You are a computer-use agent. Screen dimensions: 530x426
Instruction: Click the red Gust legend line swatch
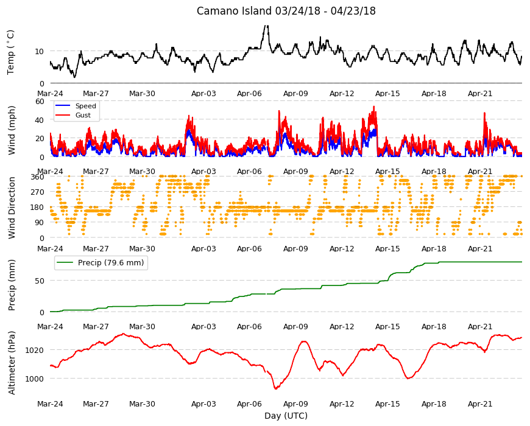click(63, 115)
